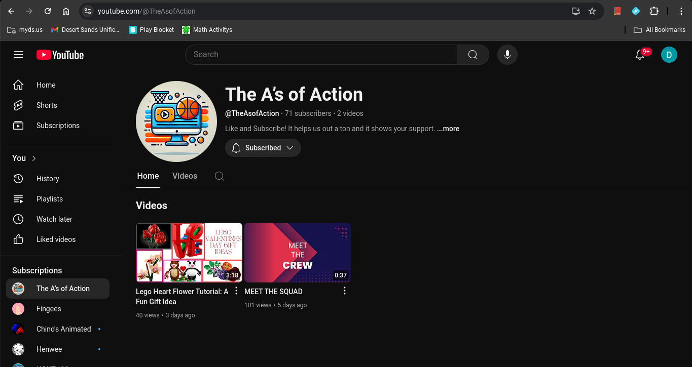The height and width of the screenshot is (367, 692).
Task: Open Chrome three-dot menu
Action: [681, 11]
